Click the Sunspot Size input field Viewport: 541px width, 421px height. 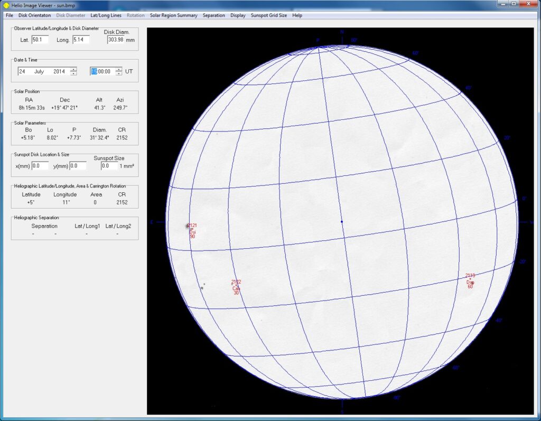[x=109, y=166]
